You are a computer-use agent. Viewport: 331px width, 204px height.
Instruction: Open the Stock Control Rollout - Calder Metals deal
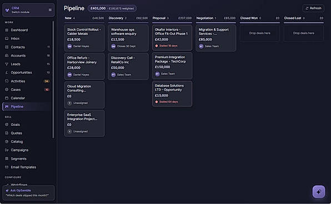(84, 38)
